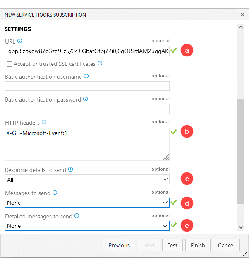Cancel the service hooks subscription dialog

[x=226, y=245]
